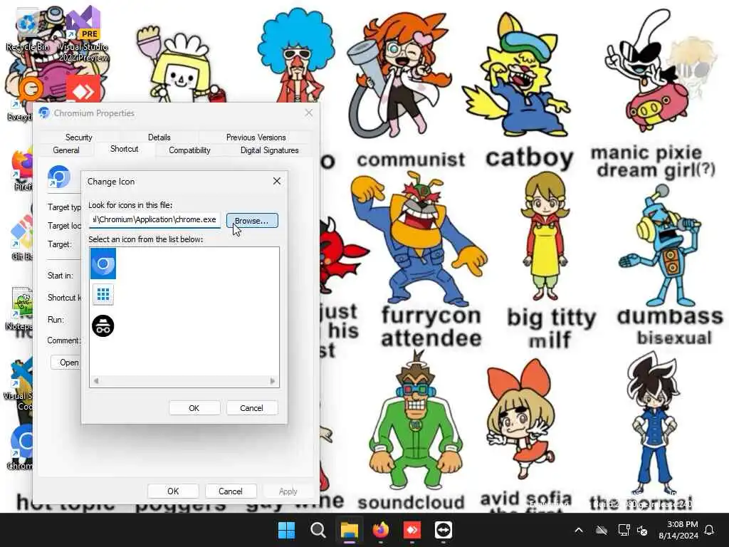Switch to Details tab in Chromium Properties
729x547 pixels.
tap(159, 137)
